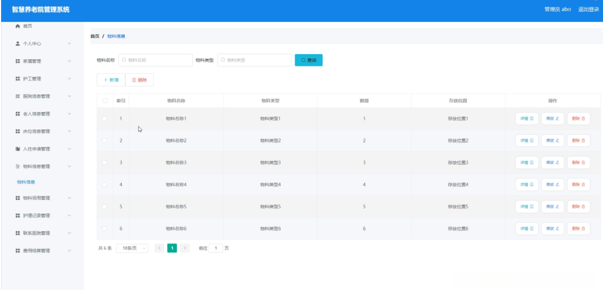Click the 新增 add button

111,80
